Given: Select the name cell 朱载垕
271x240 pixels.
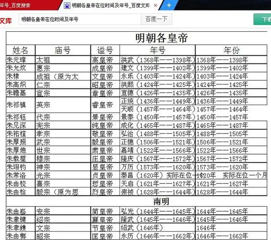Looking at the screenshot, I should pyautogui.click(x=21, y=158).
